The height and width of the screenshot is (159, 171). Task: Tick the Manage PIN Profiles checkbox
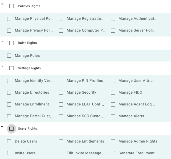(x=61, y=81)
